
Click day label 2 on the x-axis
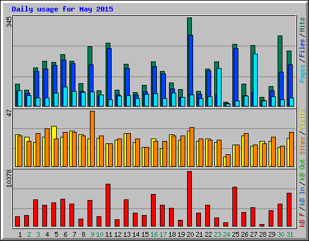point(29,234)
